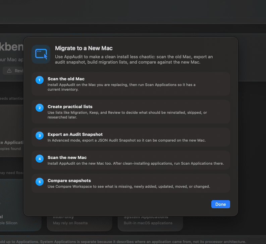Select the step 2 number badge
This screenshot has height=244, width=266.
click(40, 108)
